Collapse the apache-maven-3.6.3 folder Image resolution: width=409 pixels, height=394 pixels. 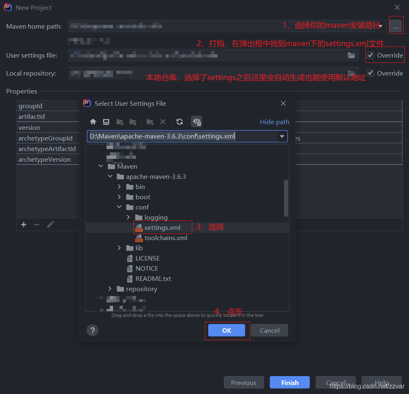point(110,177)
